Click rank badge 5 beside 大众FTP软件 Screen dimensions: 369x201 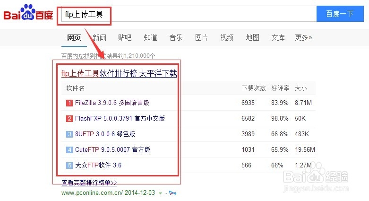pyautogui.click(x=69, y=165)
